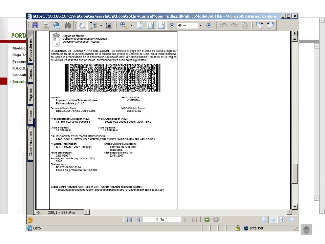The height and width of the screenshot is (244, 325).
Task: Click the Modelo link in the portal menu
Action: click(x=19, y=48)
